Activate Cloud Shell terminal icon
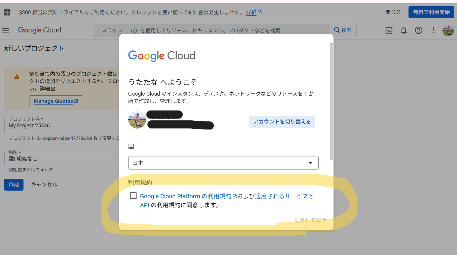This screenshot has width=457, height=255. coord(389,30)
